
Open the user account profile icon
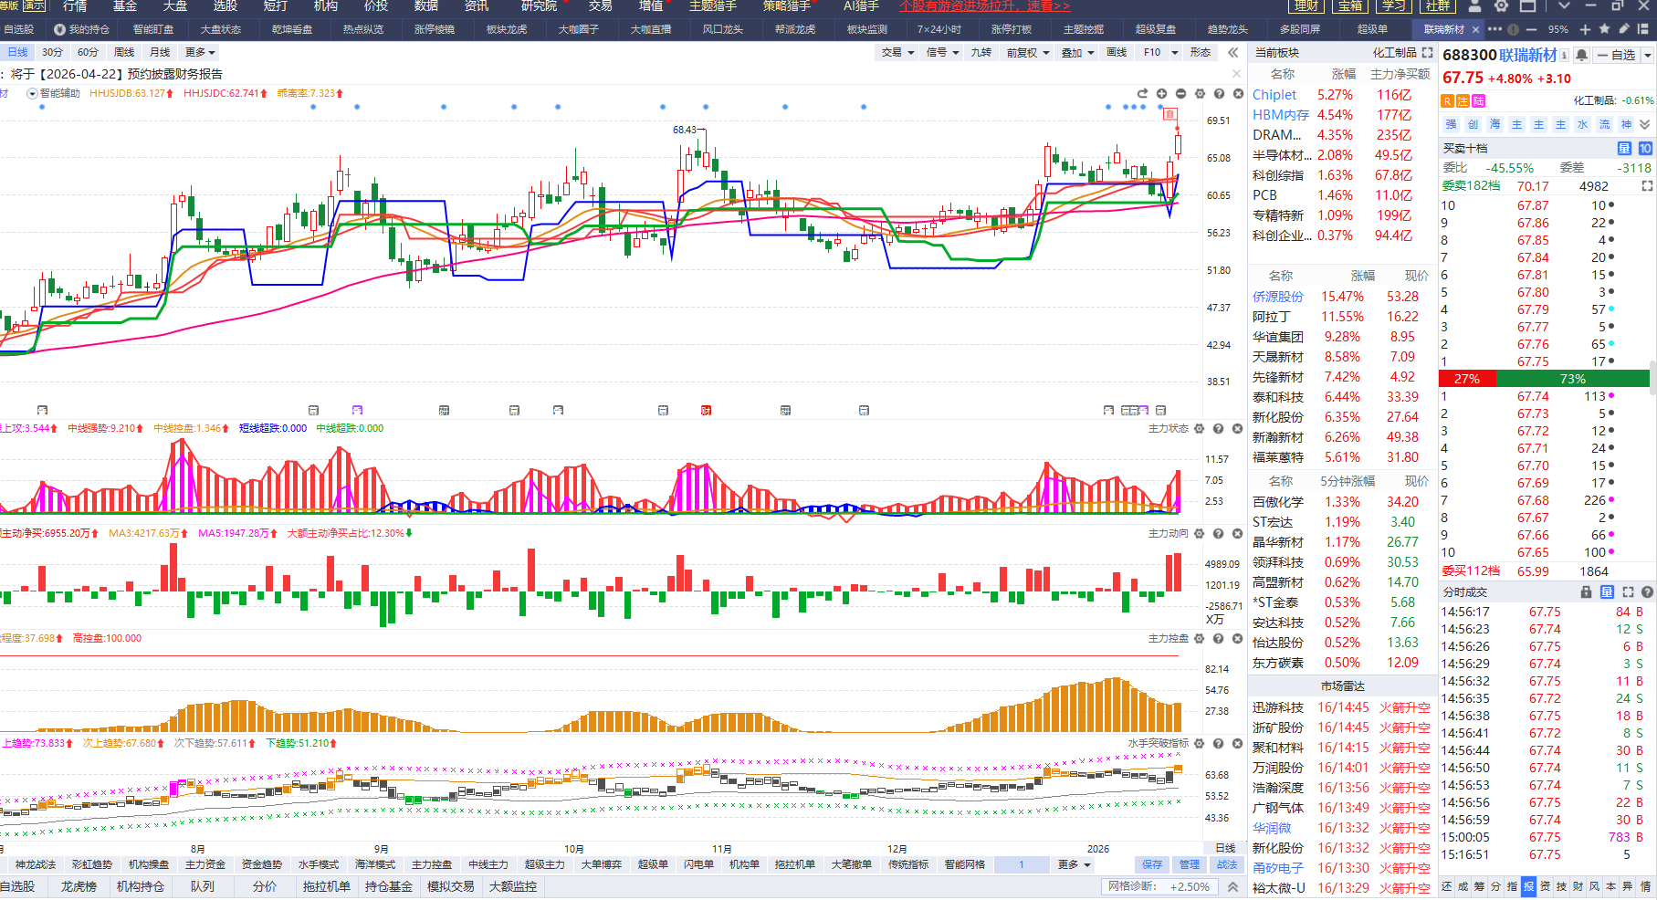1473,6
